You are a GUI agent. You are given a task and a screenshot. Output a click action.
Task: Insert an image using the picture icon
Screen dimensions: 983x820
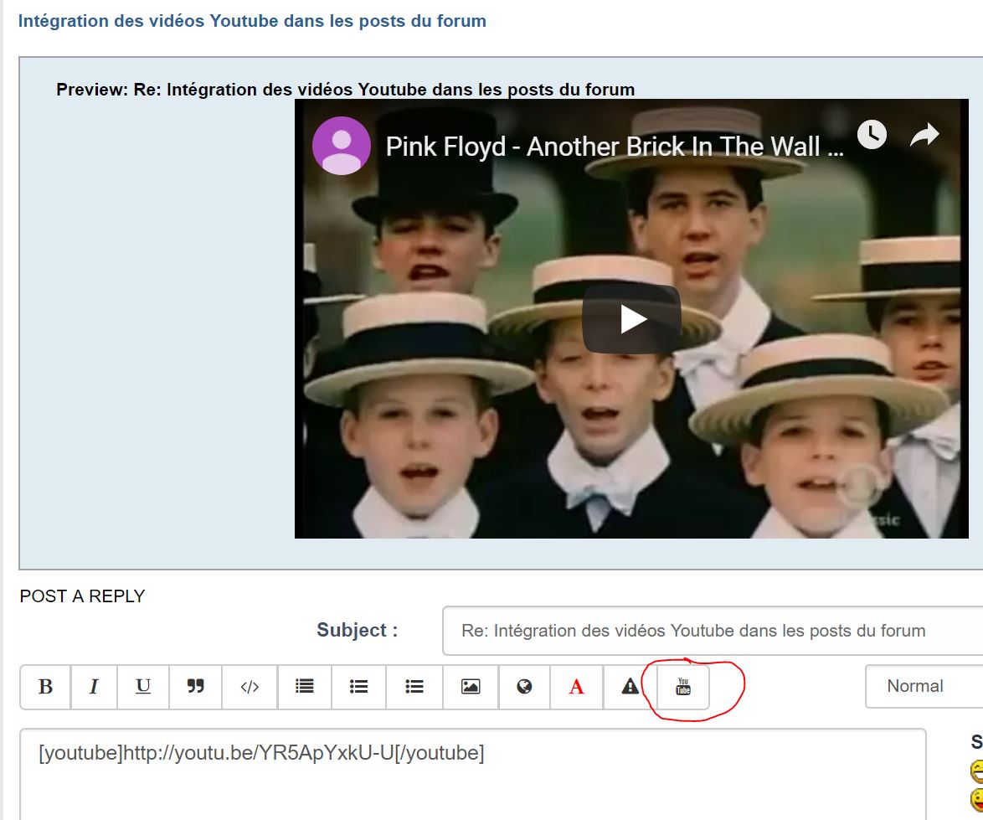coord(471,687)
